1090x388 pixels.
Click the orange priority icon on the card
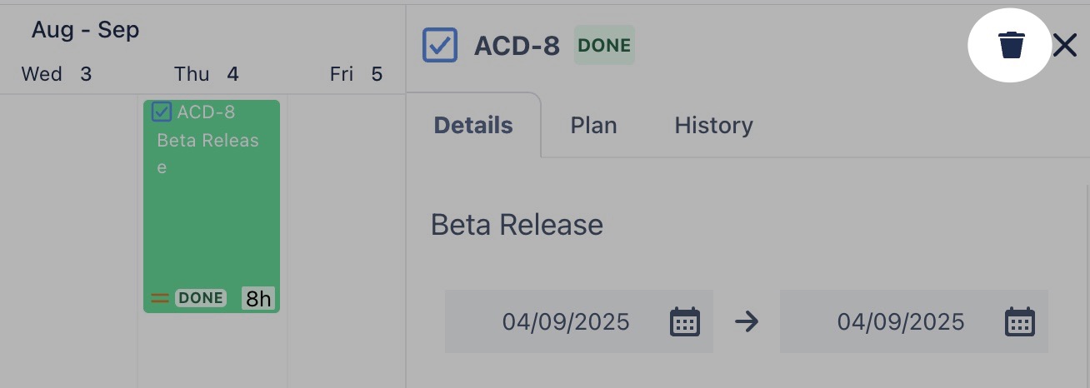click(x=159, y=298)
